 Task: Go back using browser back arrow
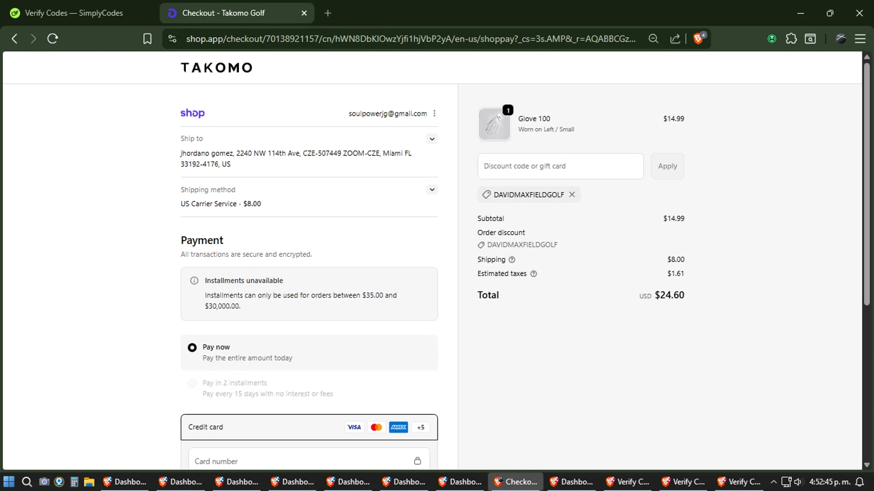click(15, 38)
